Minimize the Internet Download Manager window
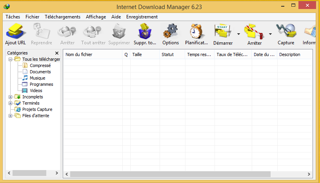This screenshot has width=320, height=183. point(283,6)
